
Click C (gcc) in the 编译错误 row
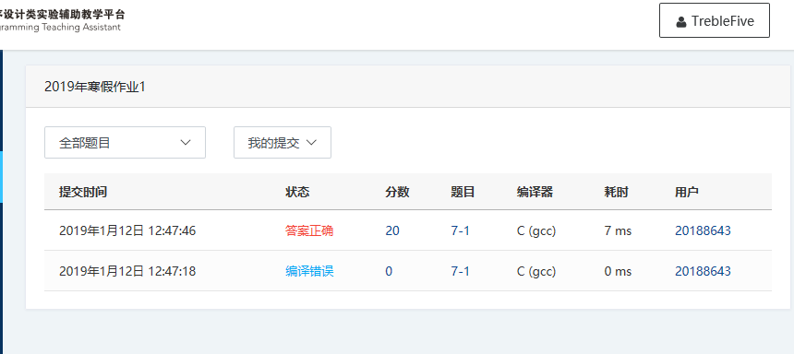click(536, 271)
